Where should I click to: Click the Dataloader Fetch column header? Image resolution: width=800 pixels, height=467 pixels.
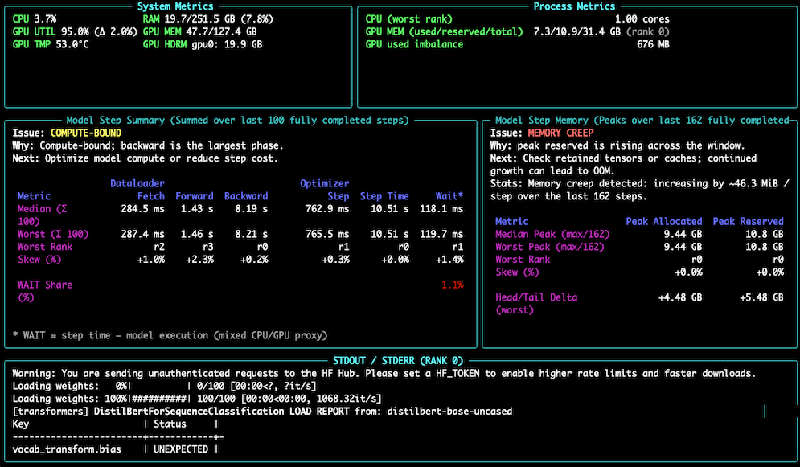[137, 190]
